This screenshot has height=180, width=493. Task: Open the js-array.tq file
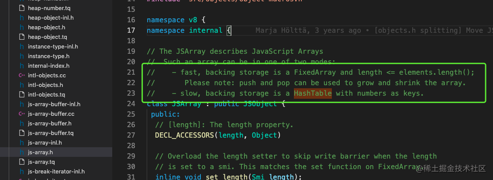click(41, 162)
